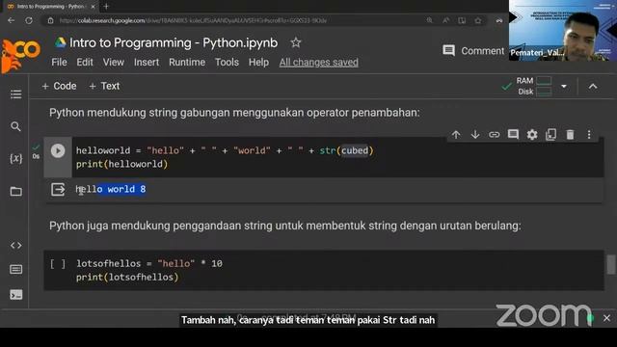
Task: Open the Comment panel button
Action: 473,51
